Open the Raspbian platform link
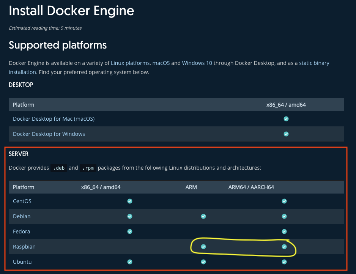The width and height of the screenshot is (356, 274). [x=24, y=247]
